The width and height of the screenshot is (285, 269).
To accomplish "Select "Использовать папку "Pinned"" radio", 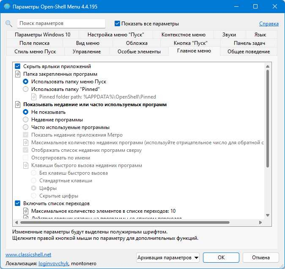I will click(26, 89).
